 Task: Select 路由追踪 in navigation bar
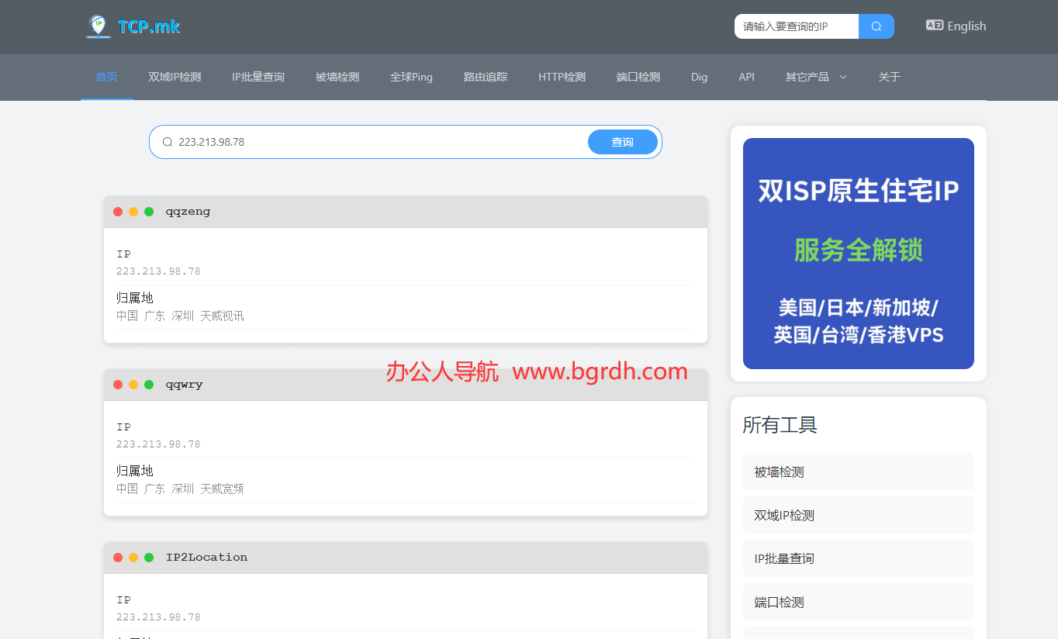[x=486, y=77]
